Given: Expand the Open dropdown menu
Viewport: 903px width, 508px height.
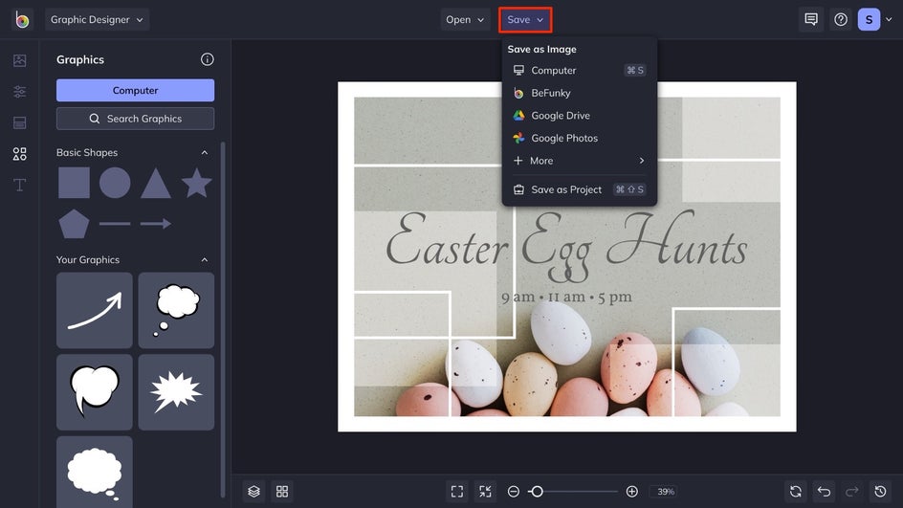Looking at the screenshot, I should (x=465, y=19).
